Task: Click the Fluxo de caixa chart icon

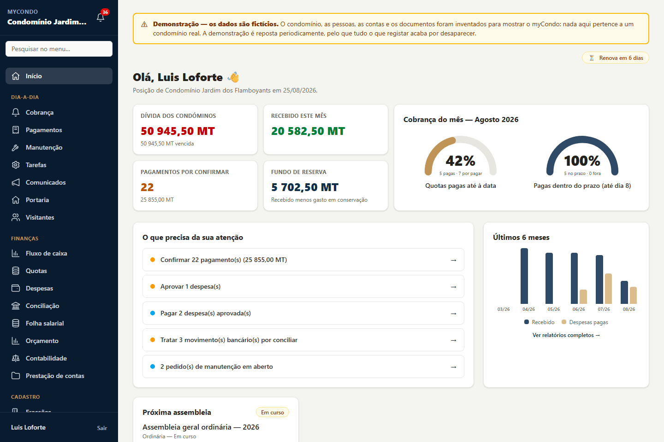Action: pyautogui.click(x=16, y=253)
